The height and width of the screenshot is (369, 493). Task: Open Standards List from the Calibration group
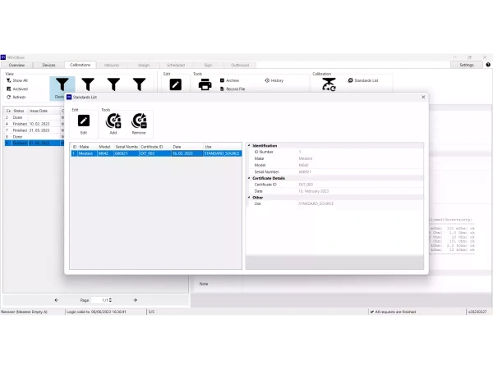tap(363, 80)
